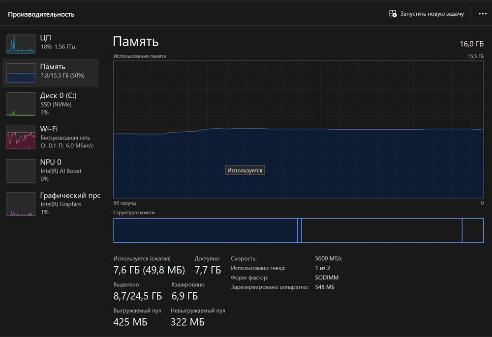Click the Выгружаемый пул 425 МБ value
This screenshot has width=492, height=337.
tap(130, 322)
